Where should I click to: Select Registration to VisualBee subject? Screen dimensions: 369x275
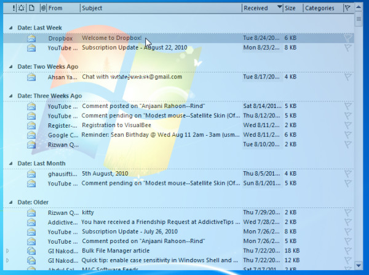click(116, 125)
